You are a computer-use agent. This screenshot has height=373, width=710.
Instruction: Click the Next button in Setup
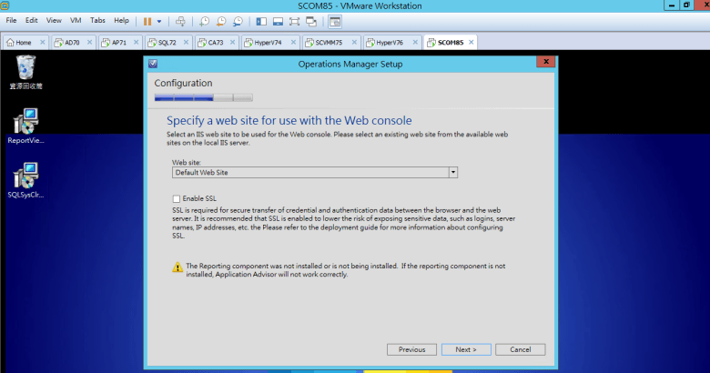coord(466,349)
